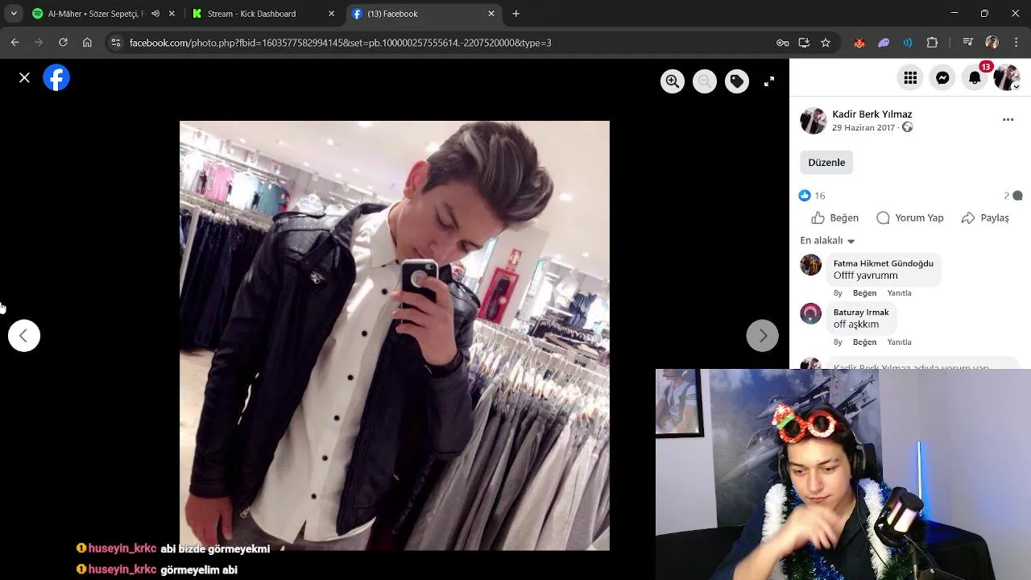Like Baturay Irmak's comment
The width and height of the screenshot is (1031, 580).
click(864, 342)
